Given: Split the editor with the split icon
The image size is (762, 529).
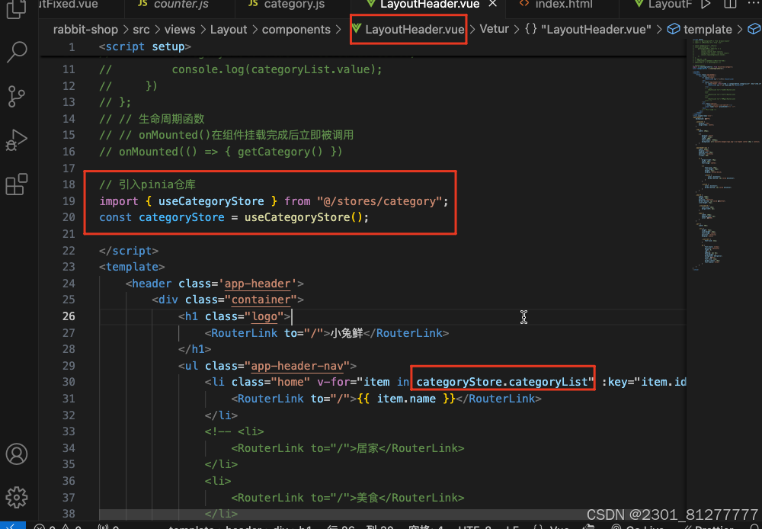Looking at the screenshot, I should tap(731, 5).
